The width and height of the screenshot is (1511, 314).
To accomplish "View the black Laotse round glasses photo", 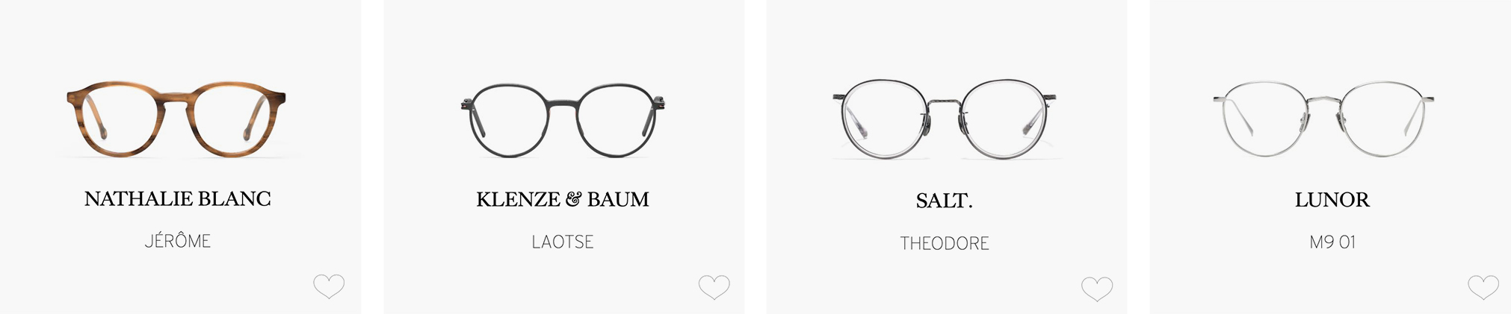I will pos(563,120).
